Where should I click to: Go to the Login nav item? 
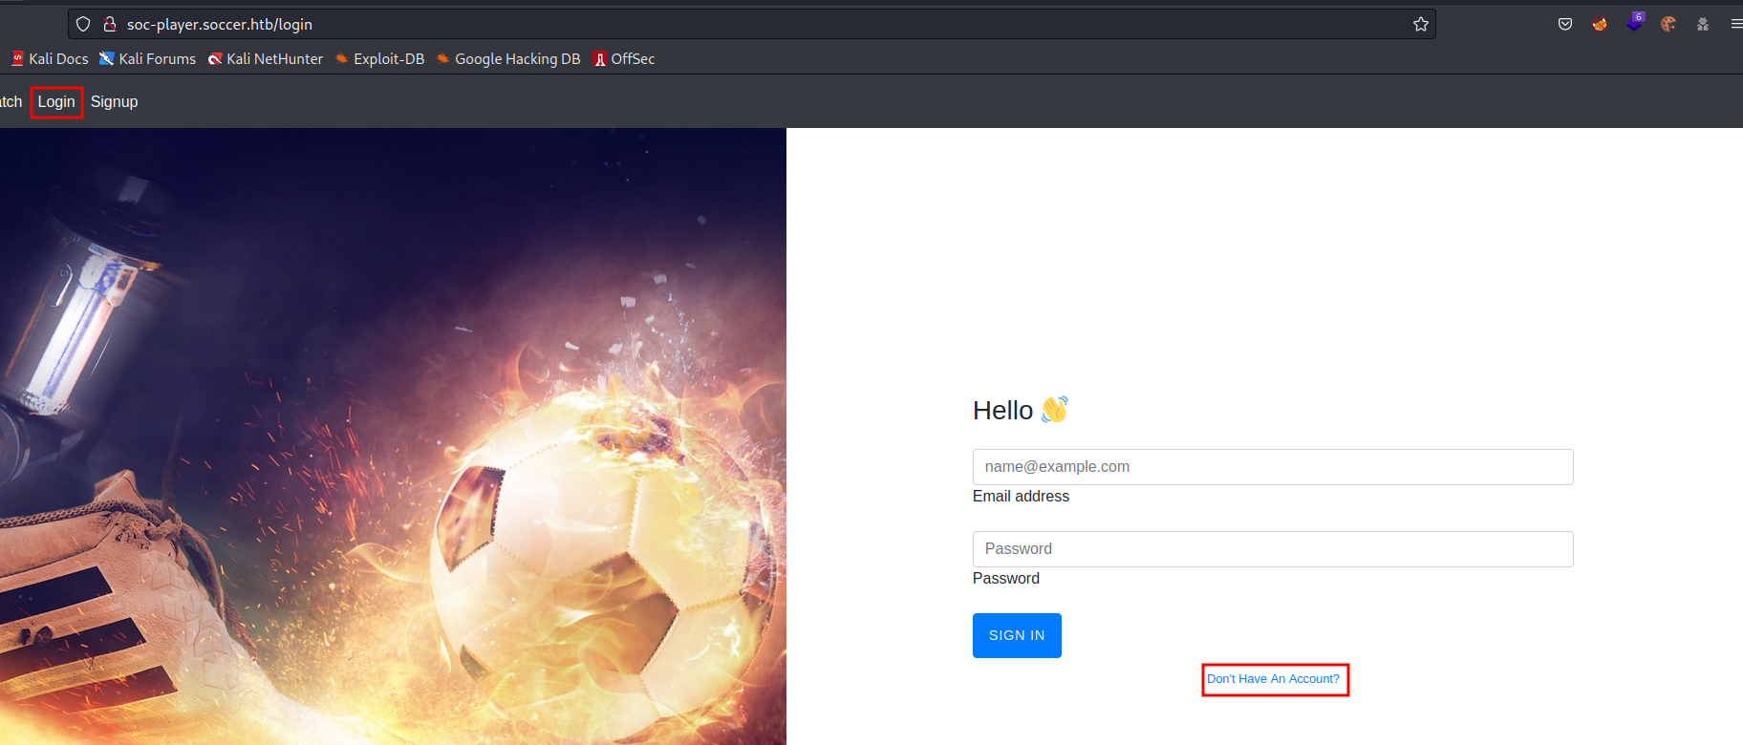pyautogui.click(x=56, y=102)
